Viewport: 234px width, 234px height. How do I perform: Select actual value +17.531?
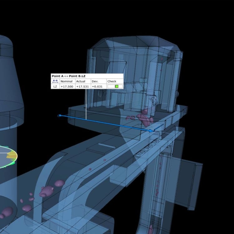tap(82, 86)
